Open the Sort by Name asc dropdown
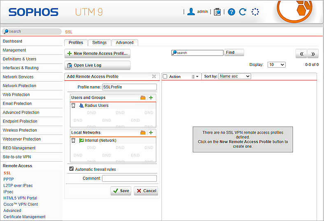This screenshot has height=221, width=324. coord(235,76)
